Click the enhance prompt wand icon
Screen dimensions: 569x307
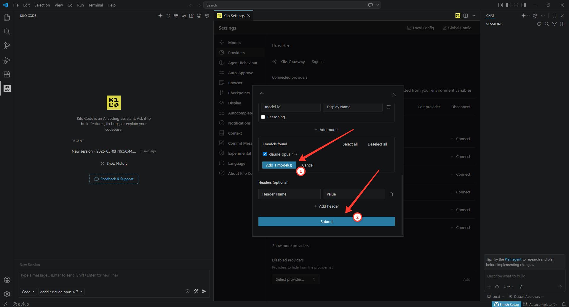coord(196,291)
